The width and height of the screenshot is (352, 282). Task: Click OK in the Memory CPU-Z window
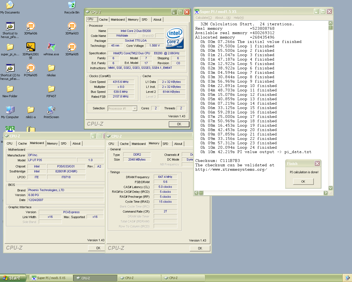[200, 248]
